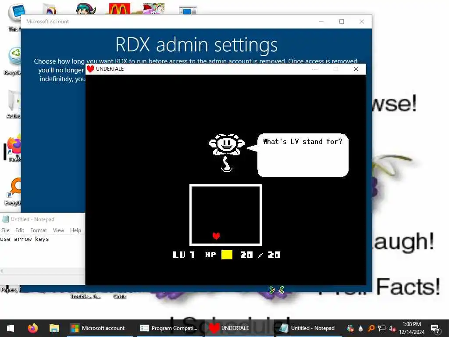
Task: Open the Windows Start menu
Action: 11,328
